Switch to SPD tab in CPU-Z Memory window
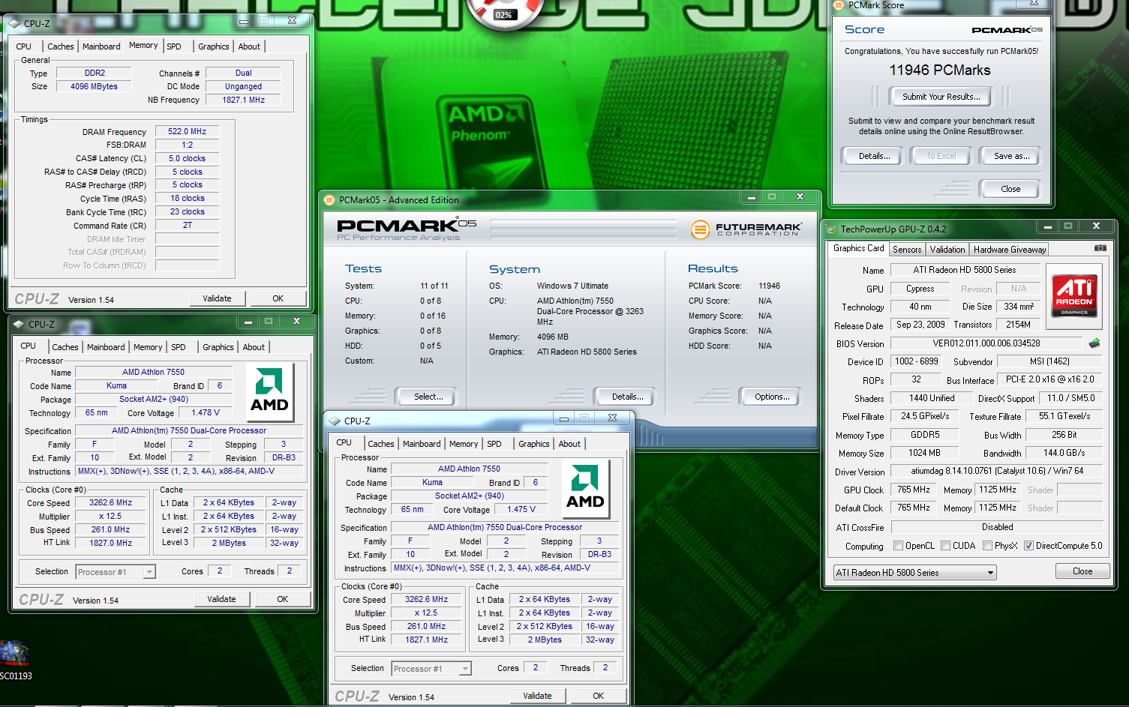Image resolution: width=1129 pixels, height=707 pixels. (x=174, y=46)
